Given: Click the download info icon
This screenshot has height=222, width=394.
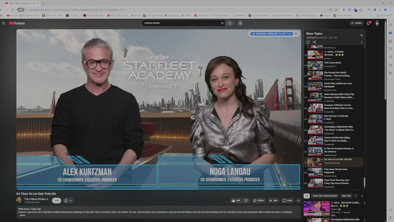Looking at the screenshot, I should point(296,34).
